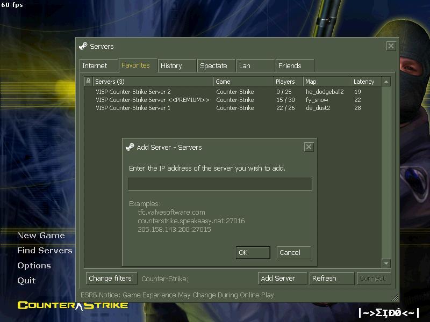Open the History tab
Viewport: 430px width, 322px height.
click(x=177, y=65)
